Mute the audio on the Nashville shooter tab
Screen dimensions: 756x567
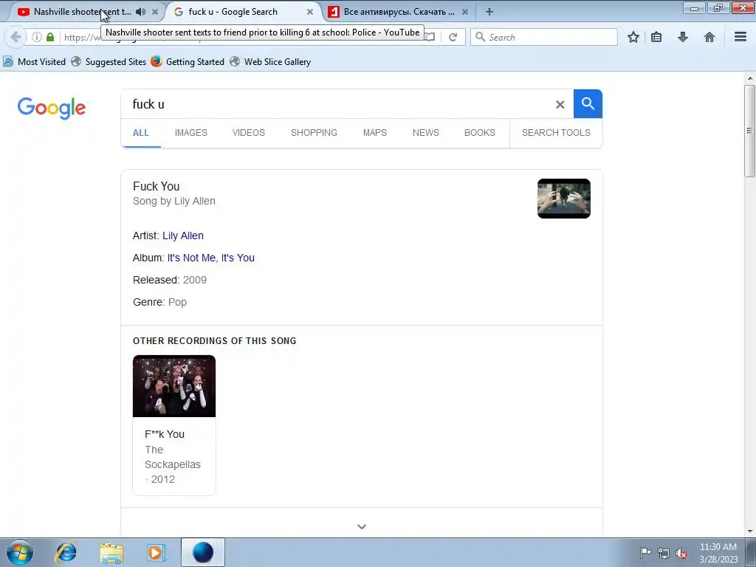coord(140,12)
